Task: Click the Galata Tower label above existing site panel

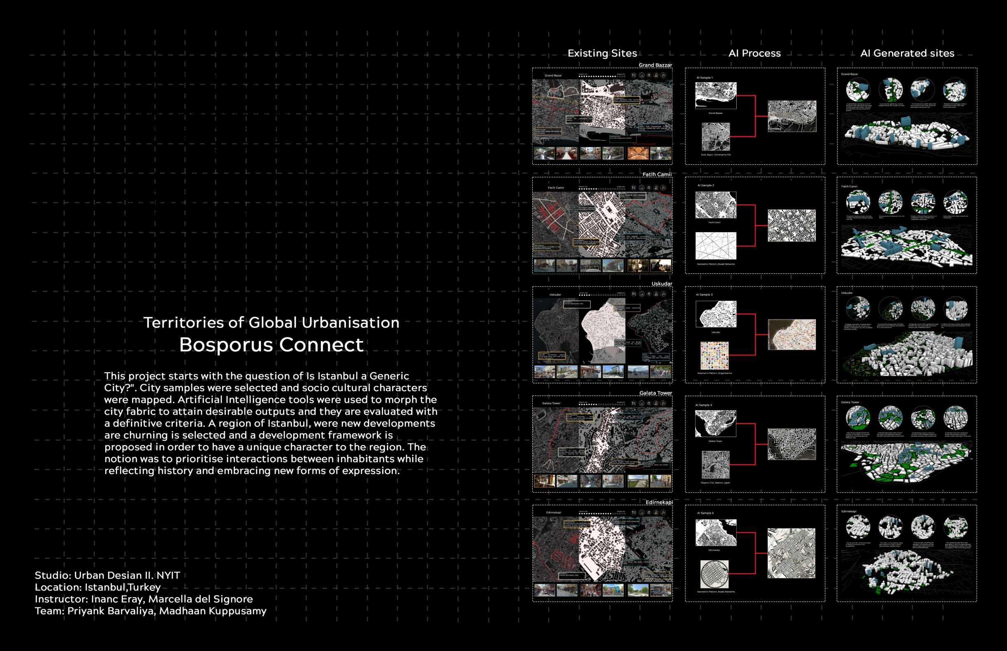Action: point(655,393)
